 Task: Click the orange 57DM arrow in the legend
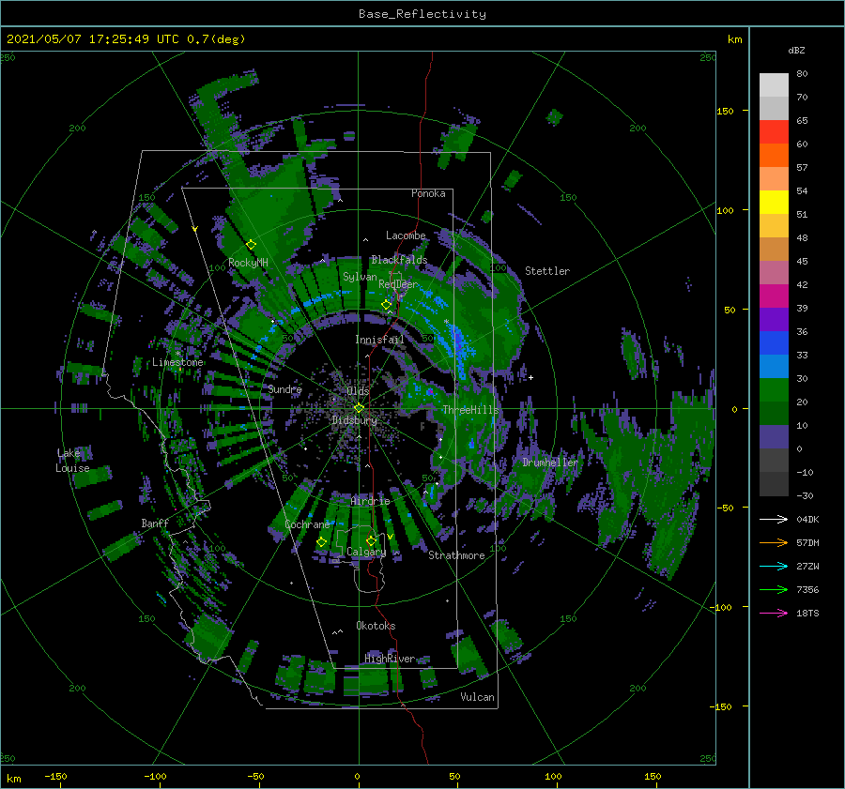pos(774,543)
